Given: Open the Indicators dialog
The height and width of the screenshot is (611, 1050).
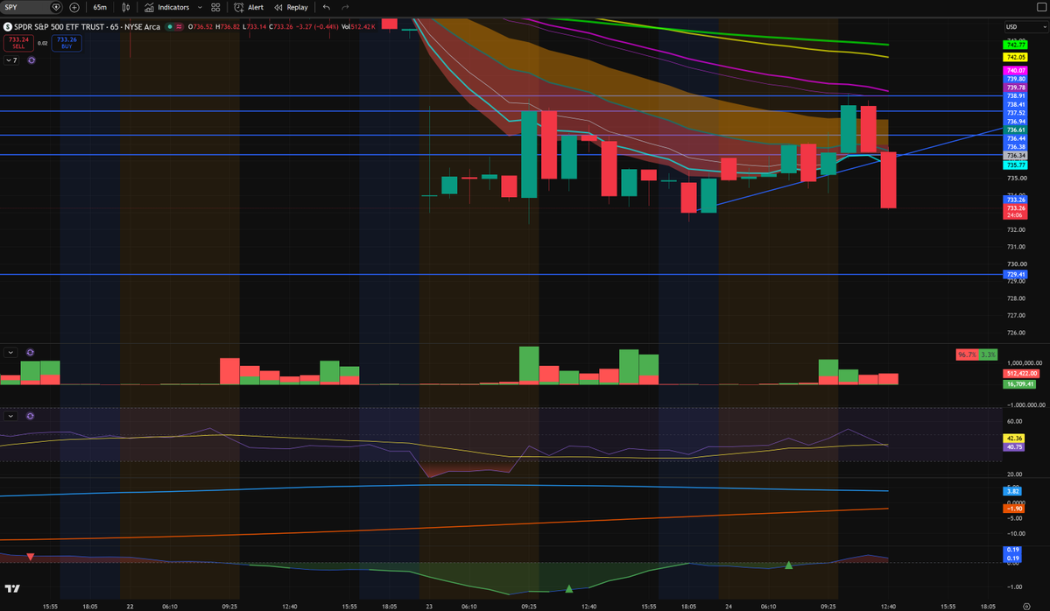Looking at the screenshot, I should coord(166,7).
